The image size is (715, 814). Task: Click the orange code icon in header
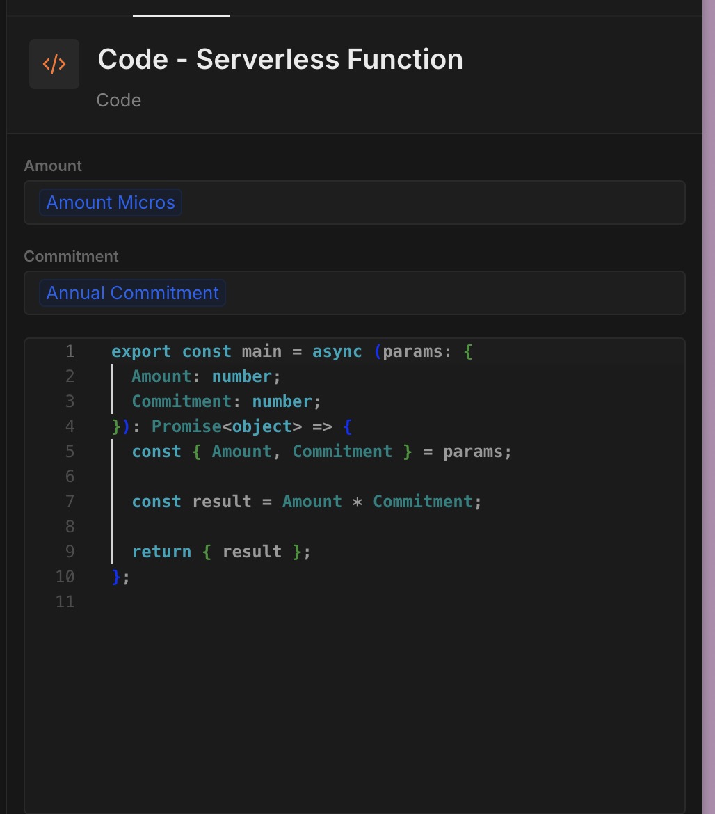tap(54, 64)
